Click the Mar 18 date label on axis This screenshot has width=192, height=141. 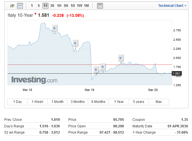click(x=27, y=90)
